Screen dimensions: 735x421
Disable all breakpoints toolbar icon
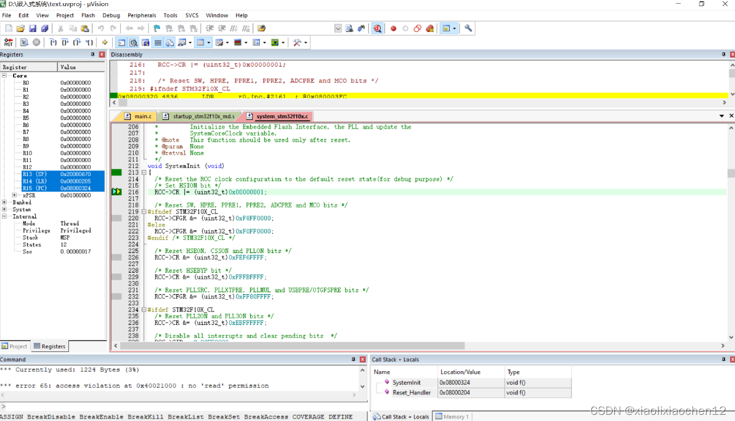tap(418, 28)
